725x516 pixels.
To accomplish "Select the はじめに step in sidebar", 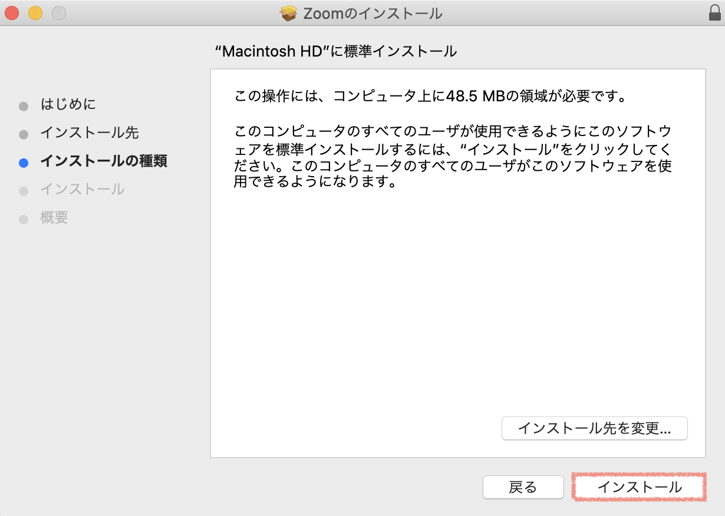I will (x=68, y=105).
